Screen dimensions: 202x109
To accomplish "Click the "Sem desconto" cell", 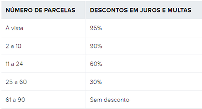I will click(109, 100).
